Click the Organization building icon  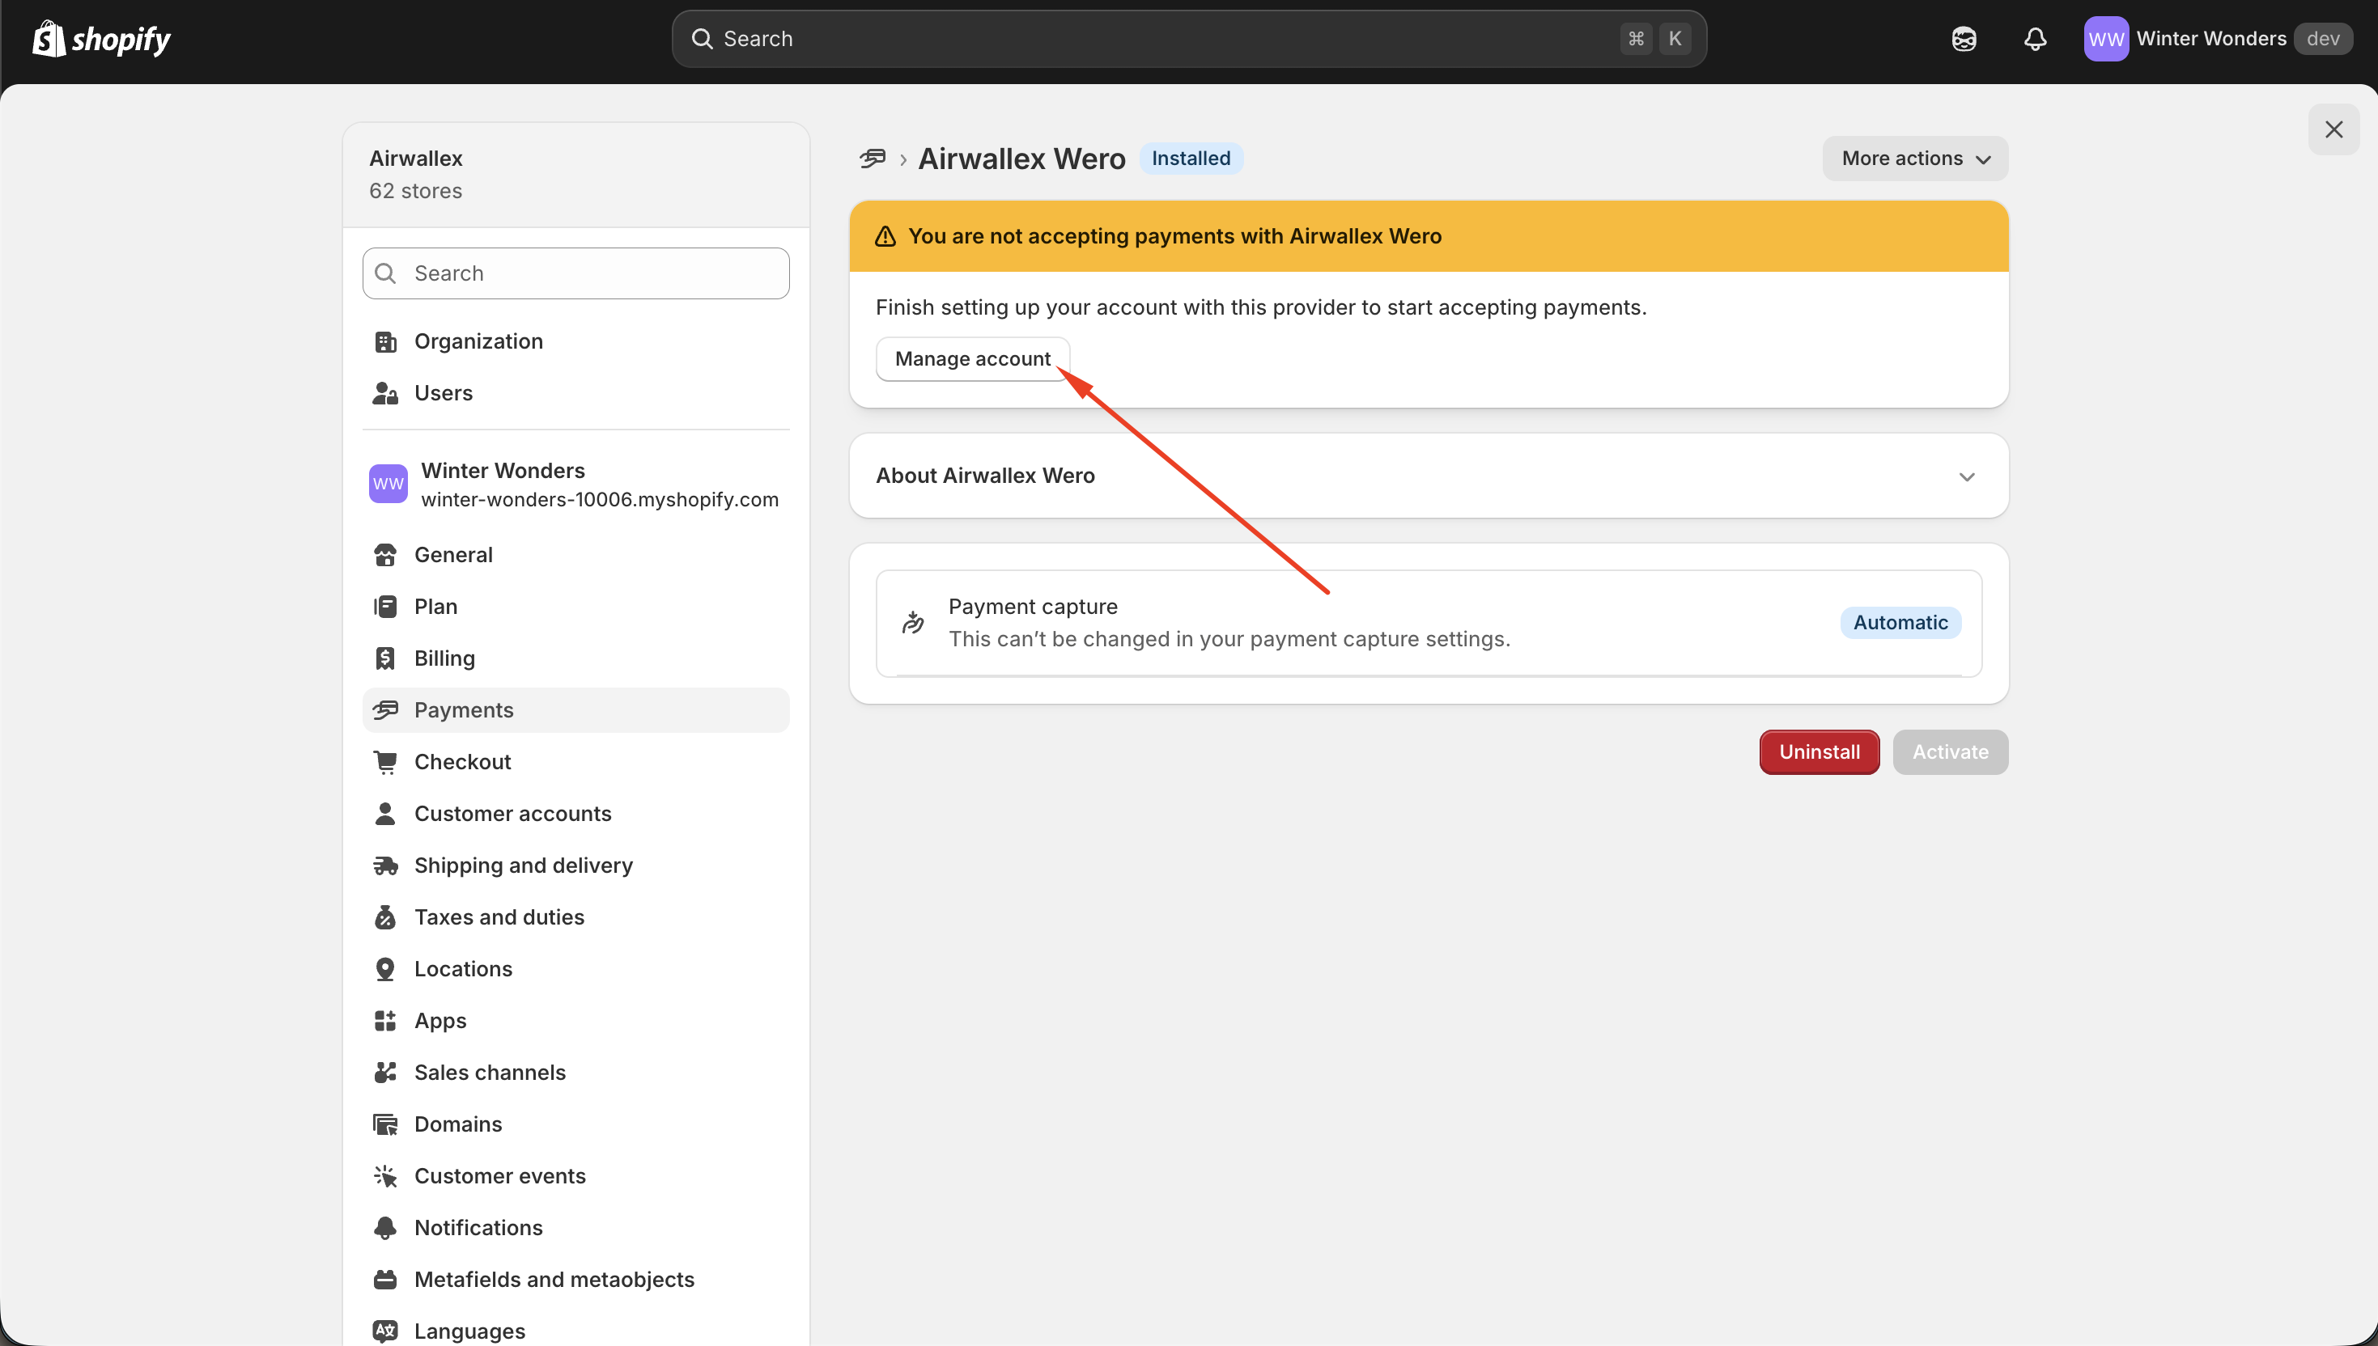tap(384, 342)
